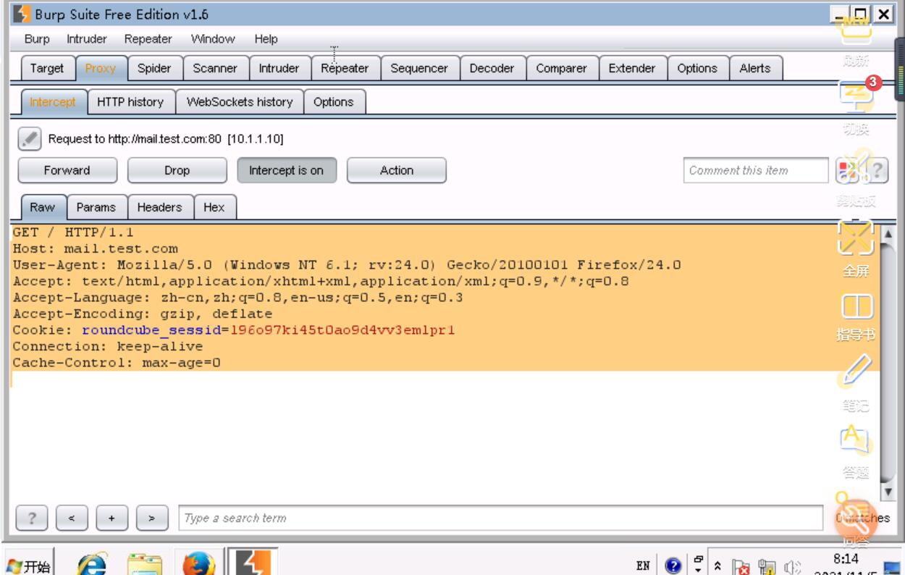The width and height of the screenshot is (905, 575).
Task: Select the Intercept sub-tab
Action: coord(53,102)
